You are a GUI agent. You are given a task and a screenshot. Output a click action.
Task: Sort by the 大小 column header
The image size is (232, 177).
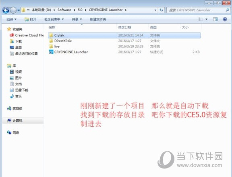click(x=185, y=27)
